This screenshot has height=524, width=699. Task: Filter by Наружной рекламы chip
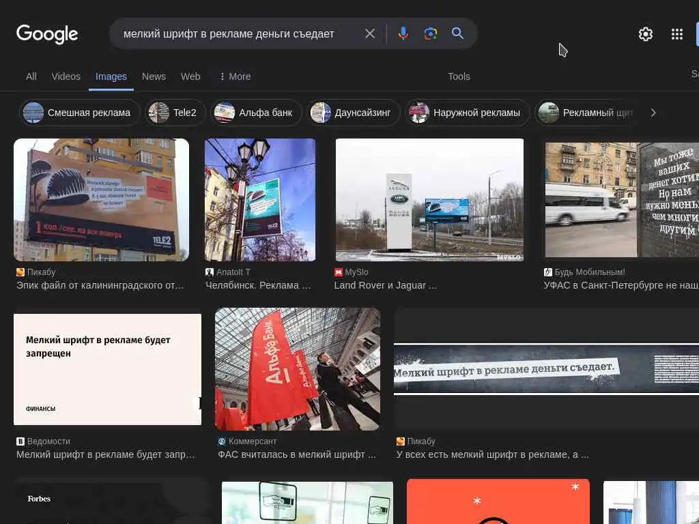pyautogui.click(x=468, y=113)
